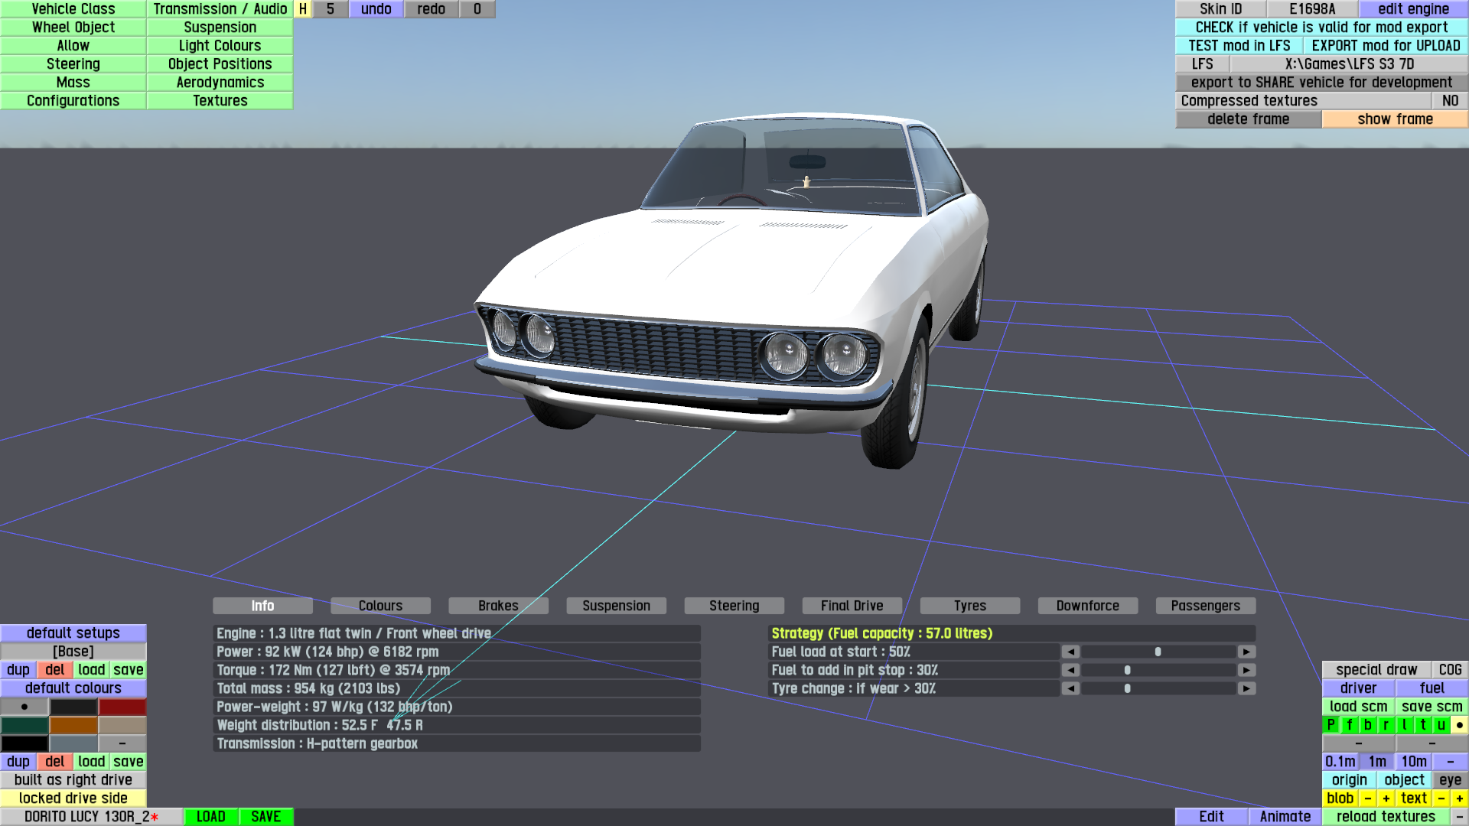The width and height of the screenshot is (1469, 826).
Task: Click the 'u' special draw letter button
Action: (x=1441, y=725)
